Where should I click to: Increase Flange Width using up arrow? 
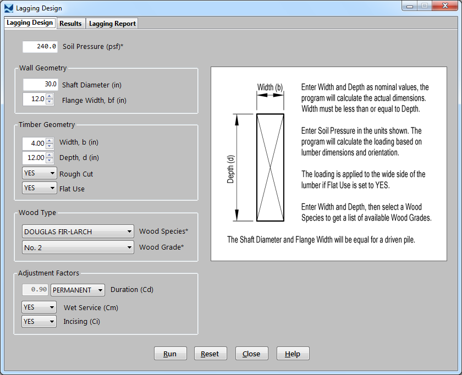(50, 97)
